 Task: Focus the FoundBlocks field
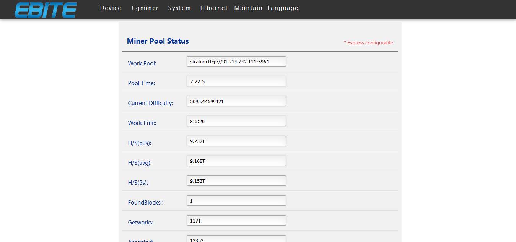click(236, 201)
